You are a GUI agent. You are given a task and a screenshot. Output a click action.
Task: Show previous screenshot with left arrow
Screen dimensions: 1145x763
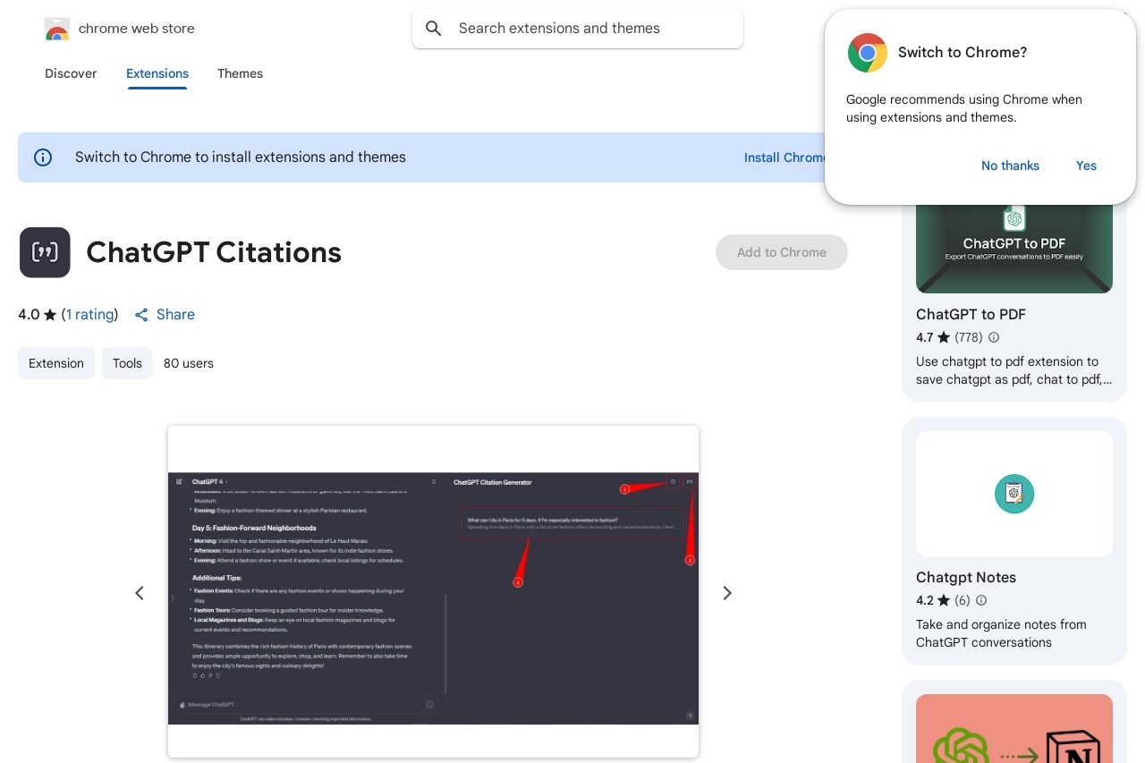pos(140,593)
